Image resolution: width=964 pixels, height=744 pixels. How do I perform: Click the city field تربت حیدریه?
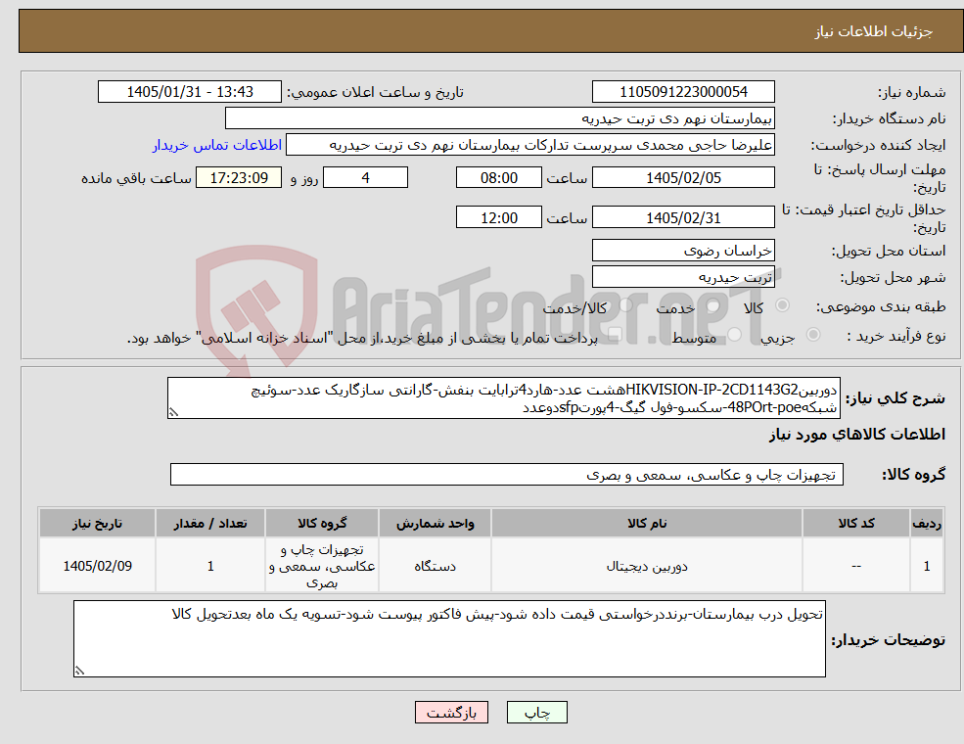683,277
